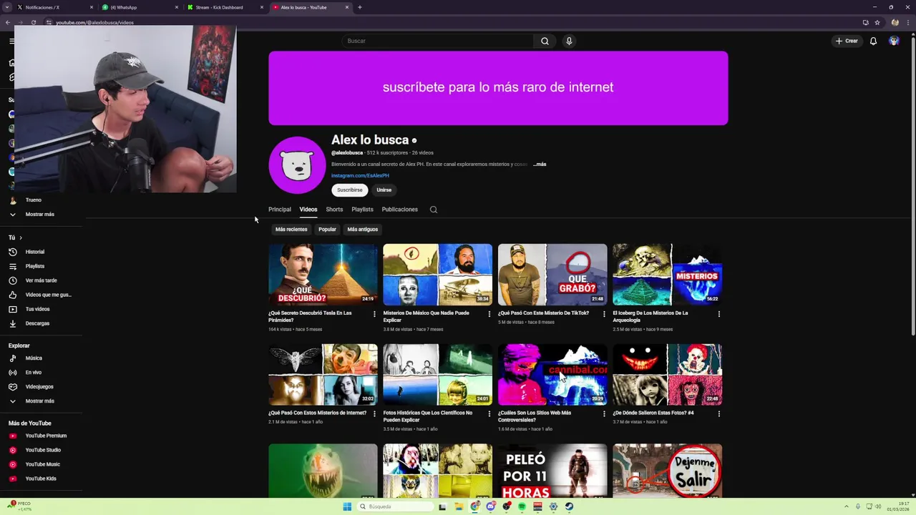
Task: Open Ver más tarde in sidebar
Action: 42,280
